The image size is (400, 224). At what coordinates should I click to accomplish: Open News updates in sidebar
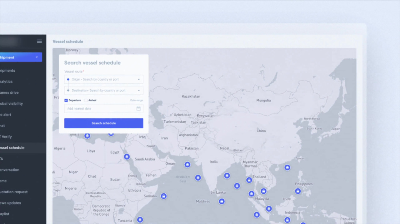pyautogui.click(x=10, y=203)
